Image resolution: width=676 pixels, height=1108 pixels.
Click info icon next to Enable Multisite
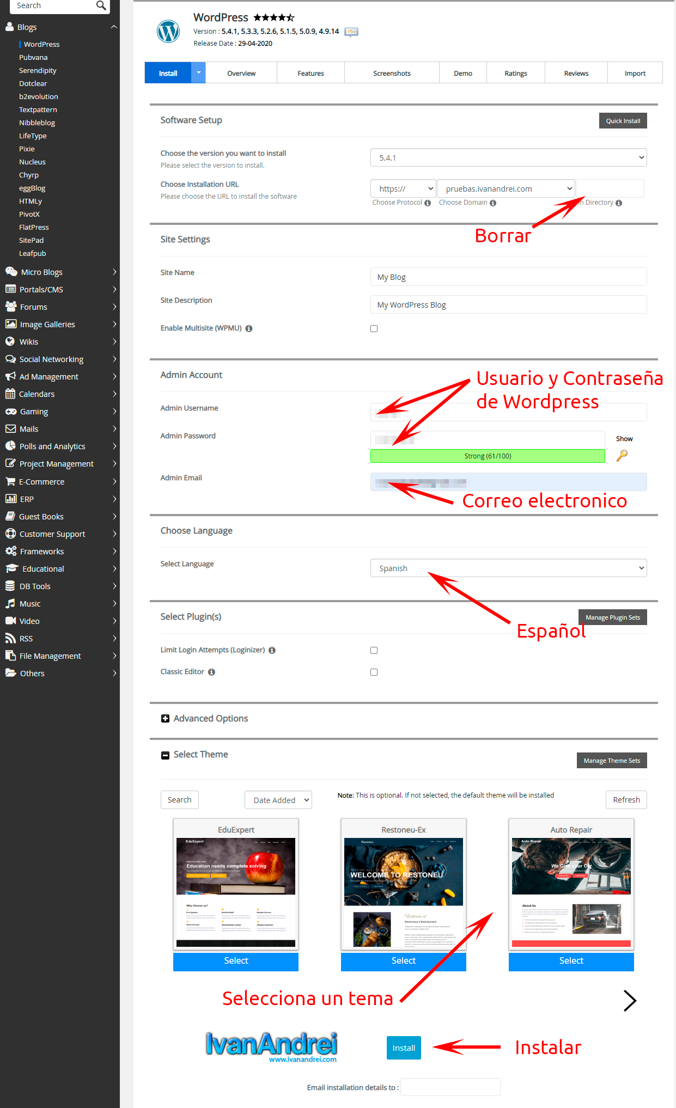pos(248,328)
